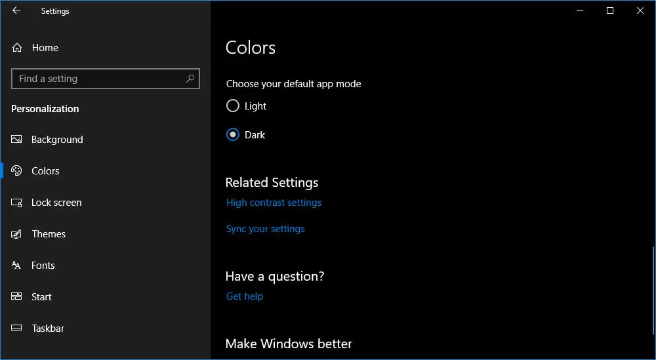Select the Themes brush icon in the sidebar

[17, 234]
